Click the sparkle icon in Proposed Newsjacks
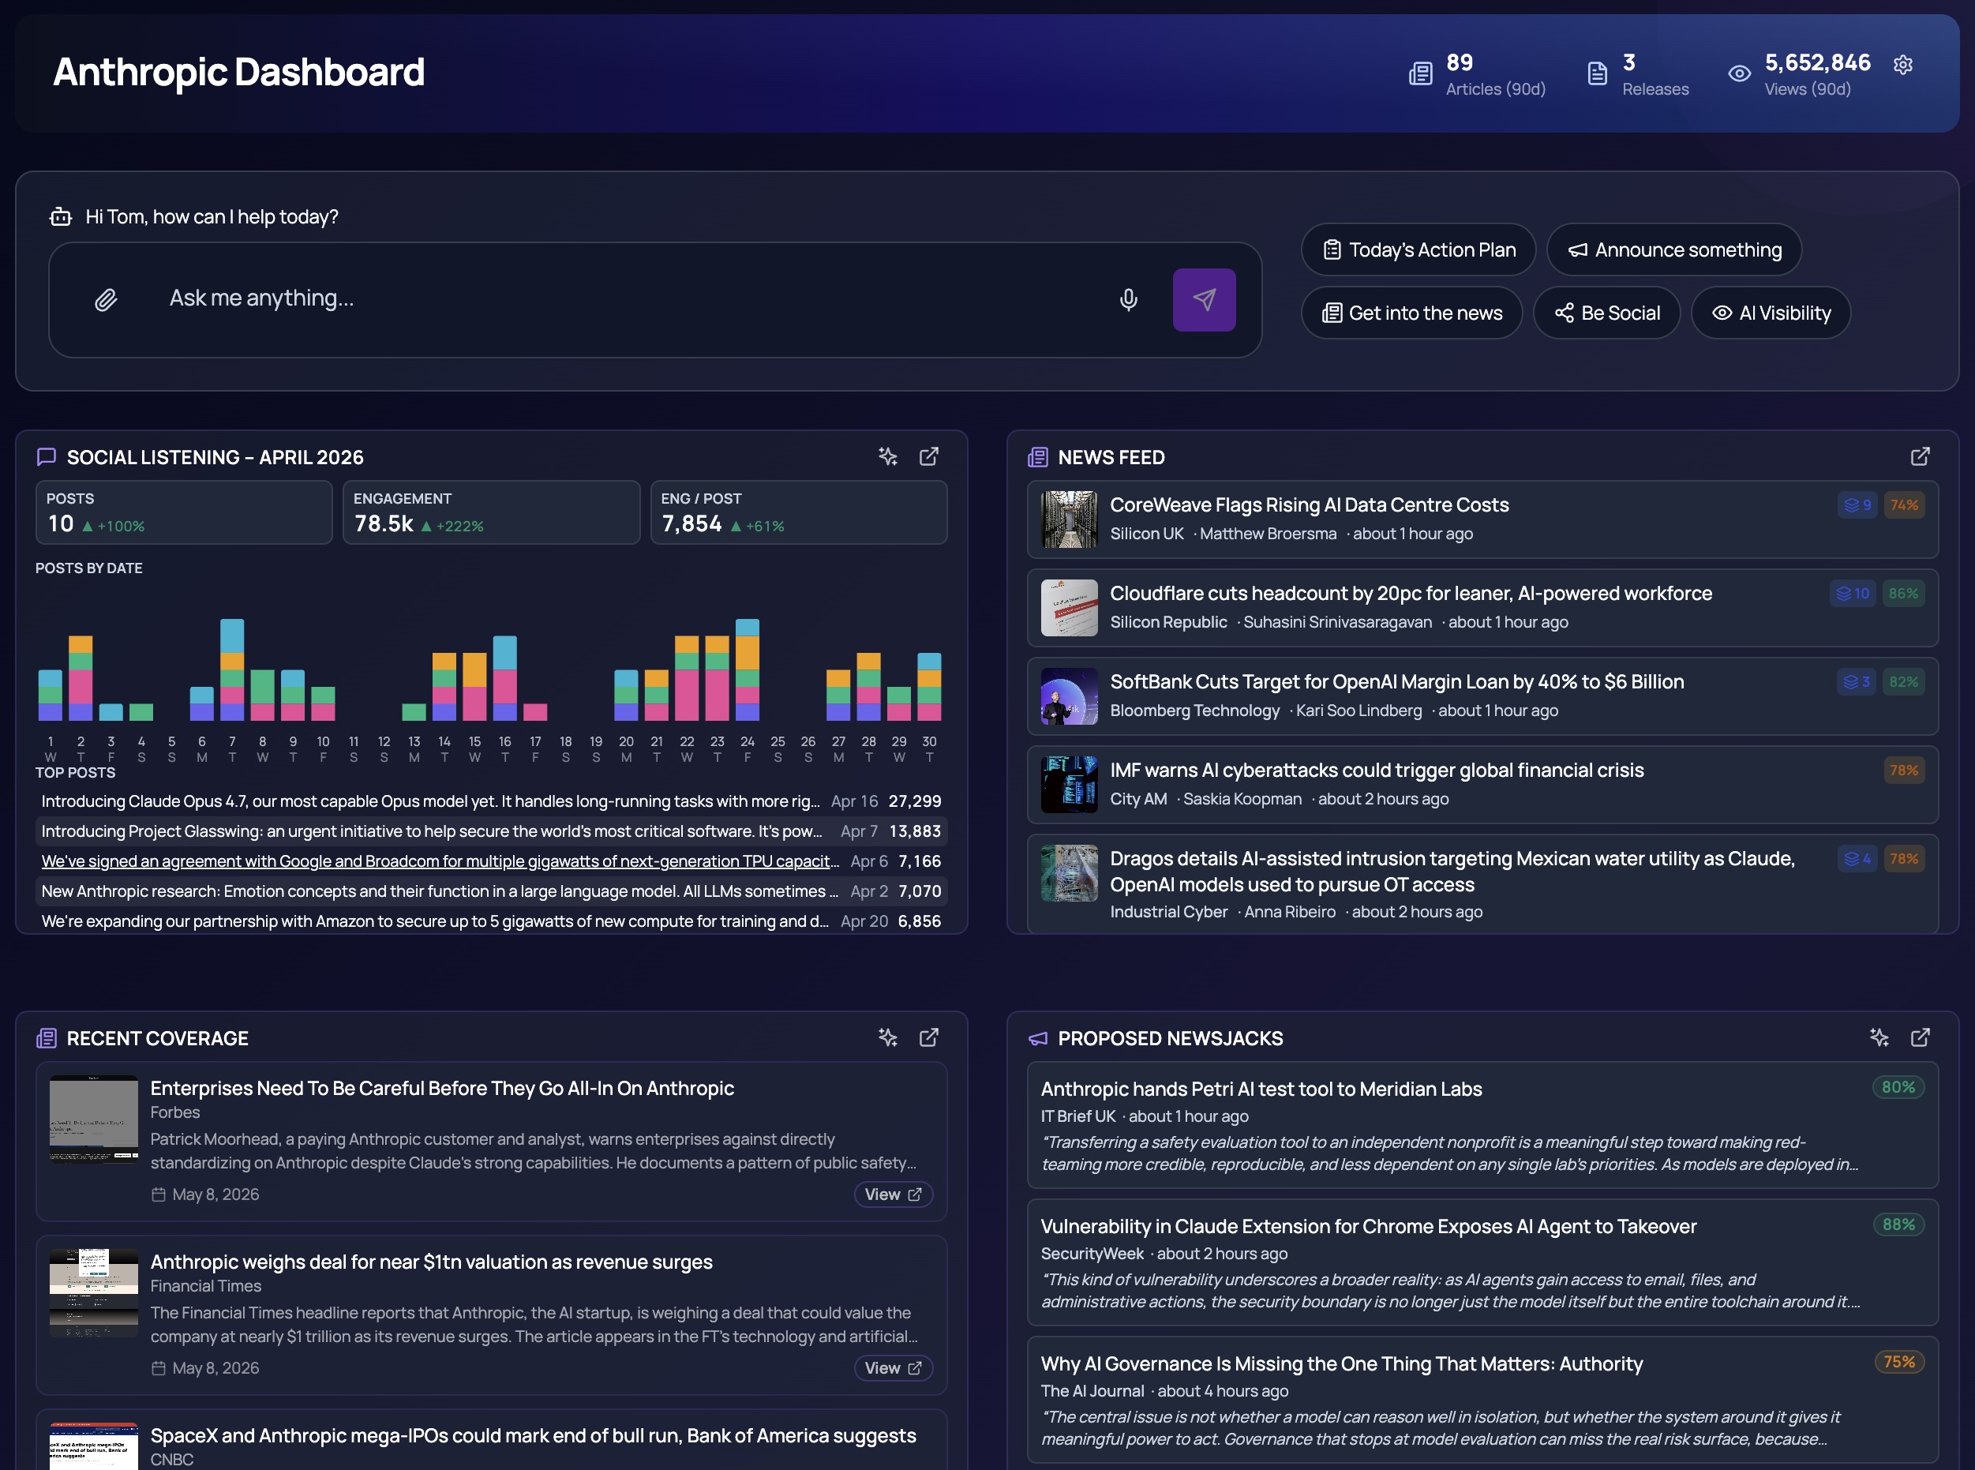The image size is (1975, 1470). click(x=1879, y=1037)
